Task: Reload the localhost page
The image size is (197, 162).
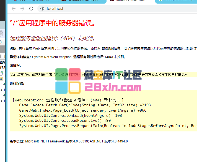Action: pos(31,9)
